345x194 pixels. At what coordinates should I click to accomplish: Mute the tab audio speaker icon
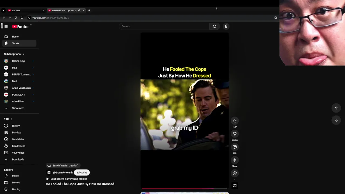(x=79, y=11)
